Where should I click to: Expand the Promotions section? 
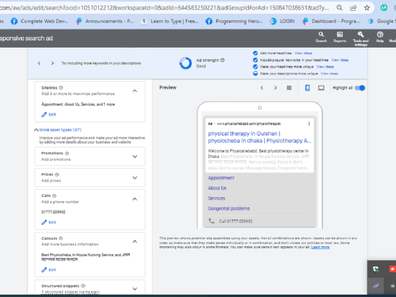tap(135, 156)
